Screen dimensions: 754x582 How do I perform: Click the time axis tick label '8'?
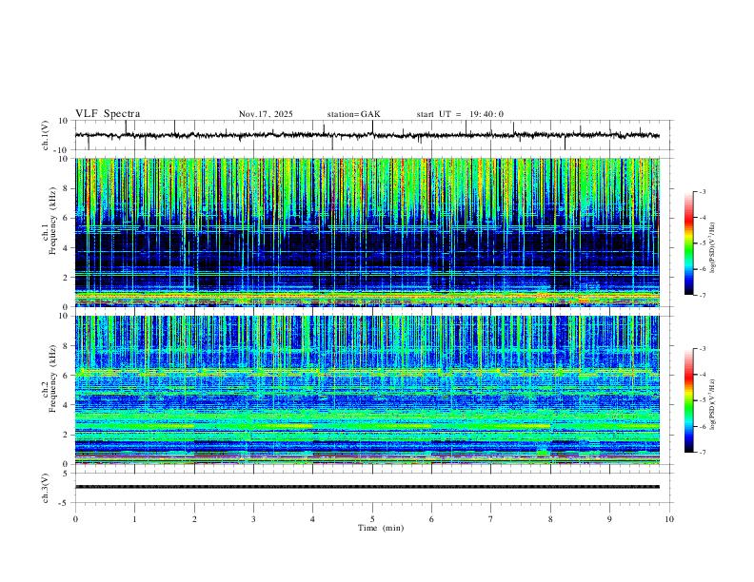pos(550,519)
